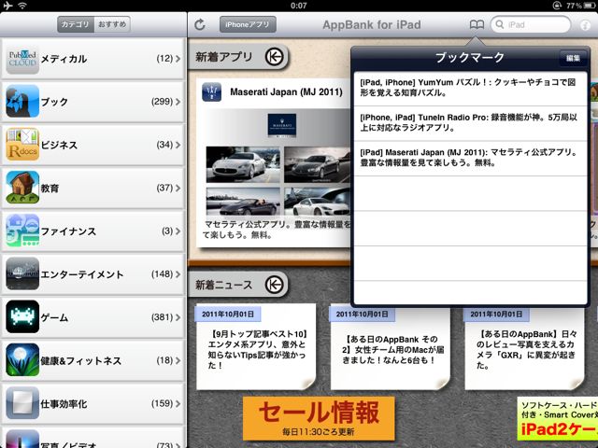
Task: Select the 教育 category label
Action: 50,189
